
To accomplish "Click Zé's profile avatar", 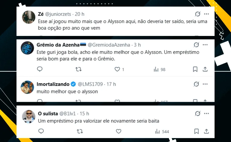I will pyautogui.click(x=29, y=17).
